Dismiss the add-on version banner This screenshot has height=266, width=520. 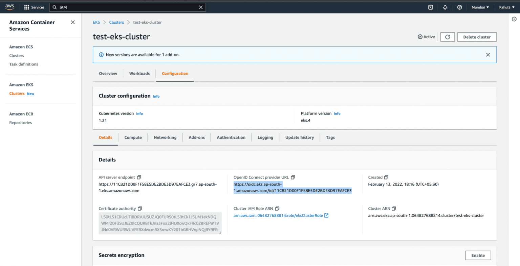488,54
